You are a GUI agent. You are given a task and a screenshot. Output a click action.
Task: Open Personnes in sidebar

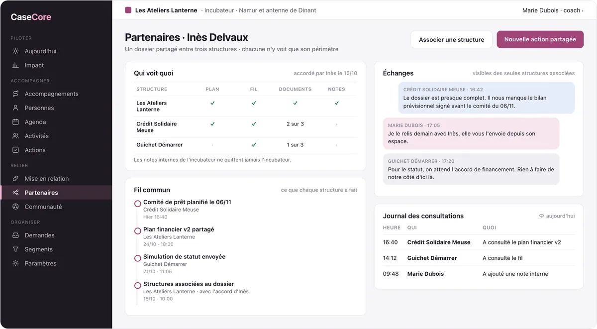click(x=56, y=108)
